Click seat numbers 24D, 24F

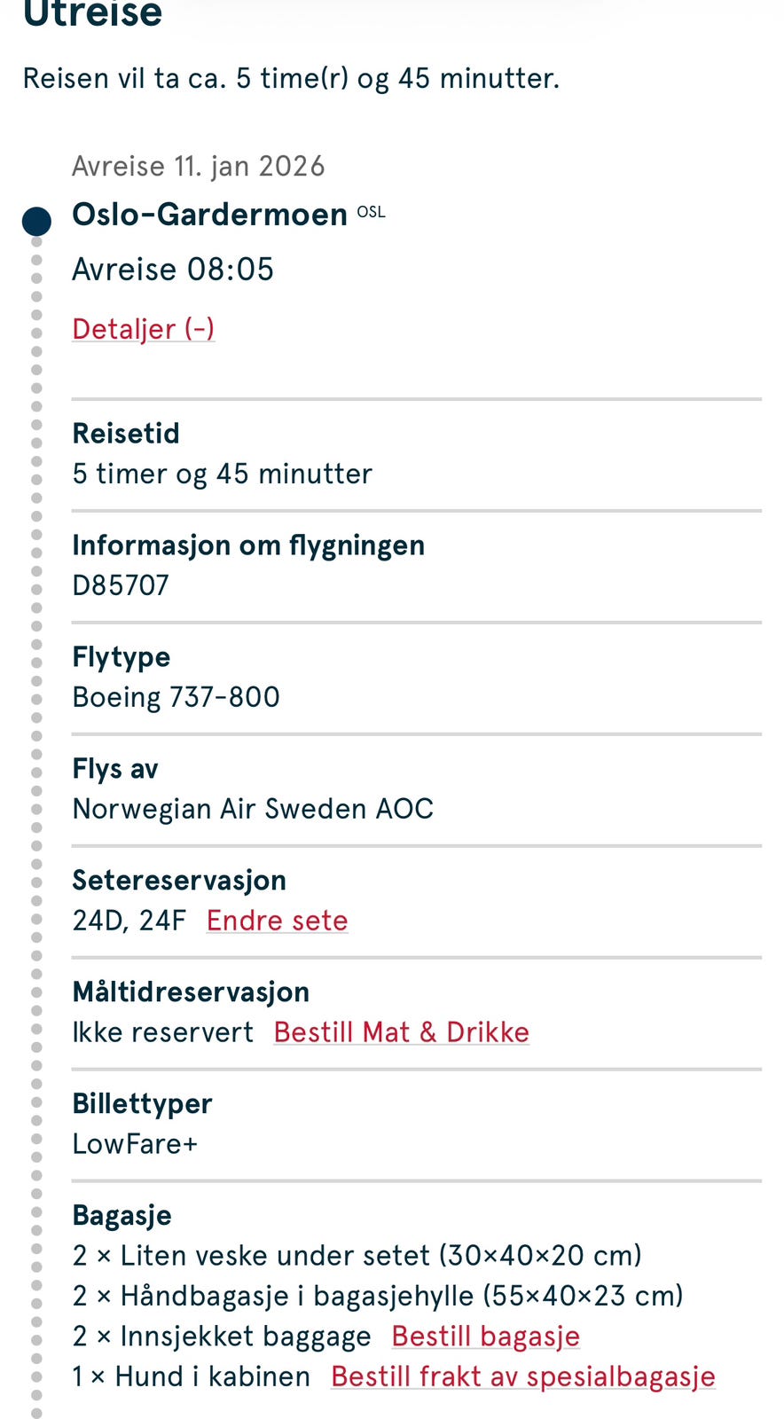pos(129,921)
